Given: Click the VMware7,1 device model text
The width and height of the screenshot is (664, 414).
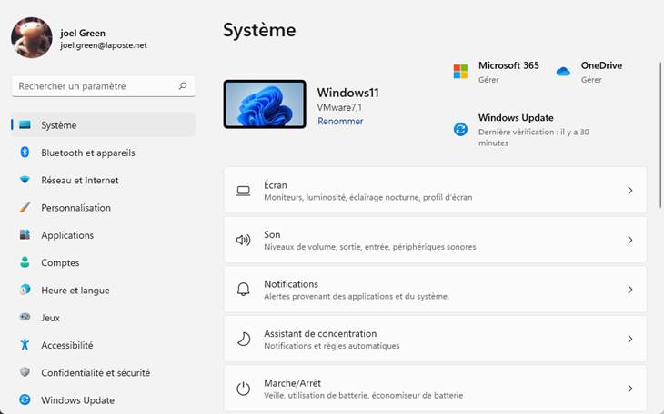Looking at the screenshot, I should pyautogui.click(x=339, y=107).
